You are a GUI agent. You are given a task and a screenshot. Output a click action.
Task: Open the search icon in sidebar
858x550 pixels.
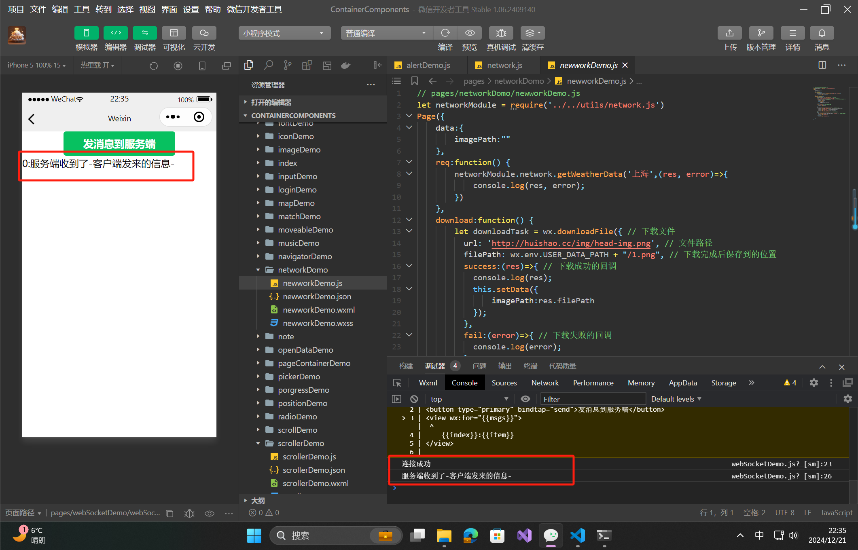(268, 65)
